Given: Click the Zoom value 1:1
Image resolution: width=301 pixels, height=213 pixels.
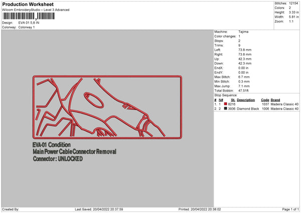Looking at the screenshot, I should tap(291, 21).
